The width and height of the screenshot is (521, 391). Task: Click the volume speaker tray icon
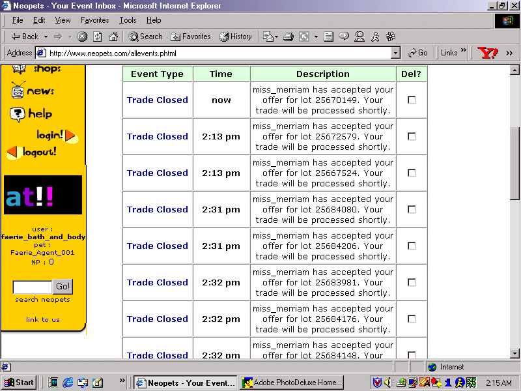coord(387,383)
